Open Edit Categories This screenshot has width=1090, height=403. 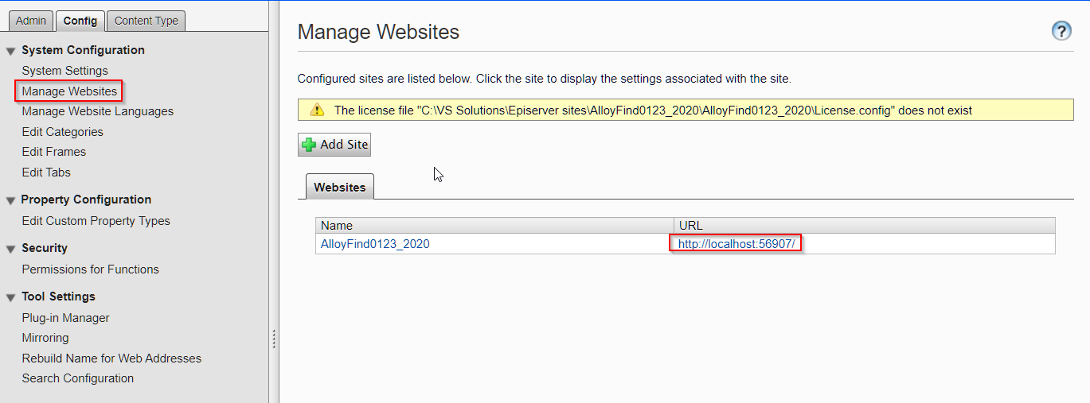[63, 132]
